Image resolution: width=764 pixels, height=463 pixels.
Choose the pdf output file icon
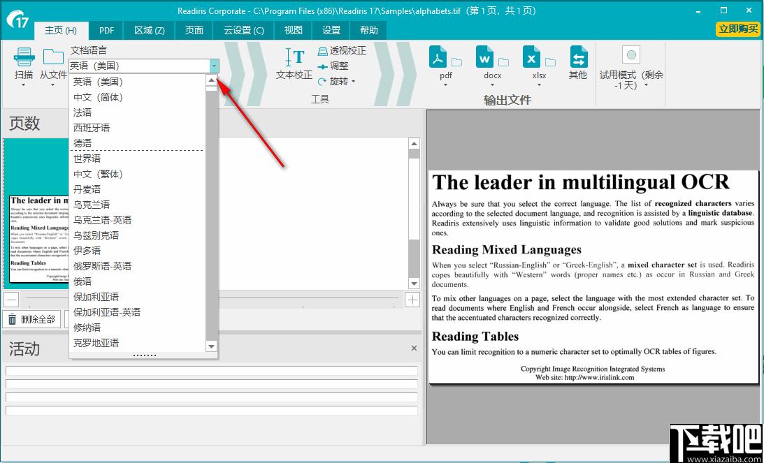(x=438, y=57)
